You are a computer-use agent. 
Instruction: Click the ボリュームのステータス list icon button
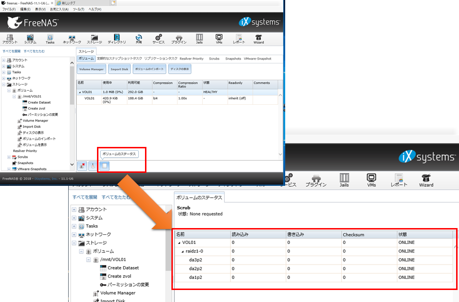point(104,166)
